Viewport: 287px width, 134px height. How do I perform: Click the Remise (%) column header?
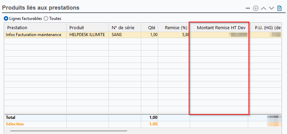pyautogui.click(x=174, y=27)
